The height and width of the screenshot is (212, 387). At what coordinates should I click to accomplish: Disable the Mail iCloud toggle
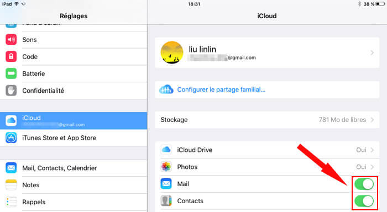[364, 184]
